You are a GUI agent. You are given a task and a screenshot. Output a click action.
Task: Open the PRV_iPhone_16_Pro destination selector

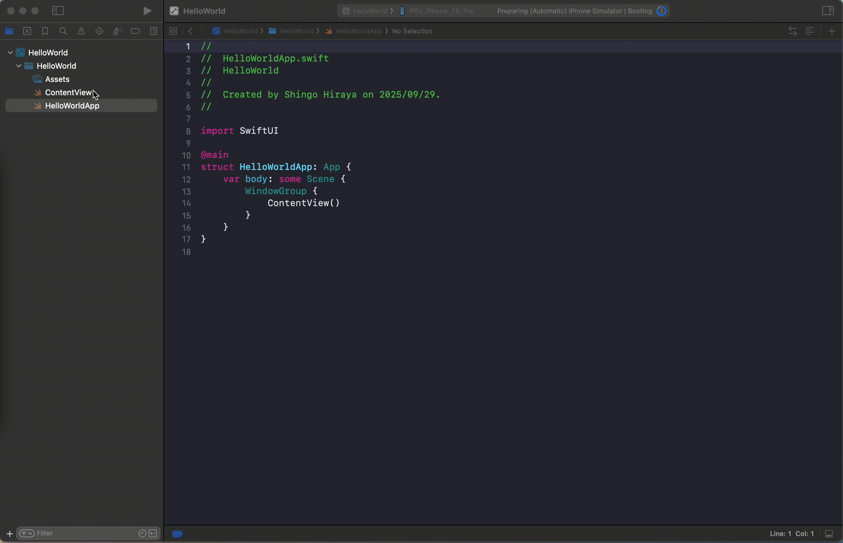pos(441,11)
